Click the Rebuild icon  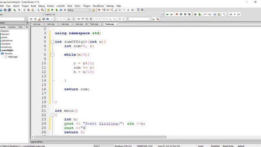[x=61, y=10]
